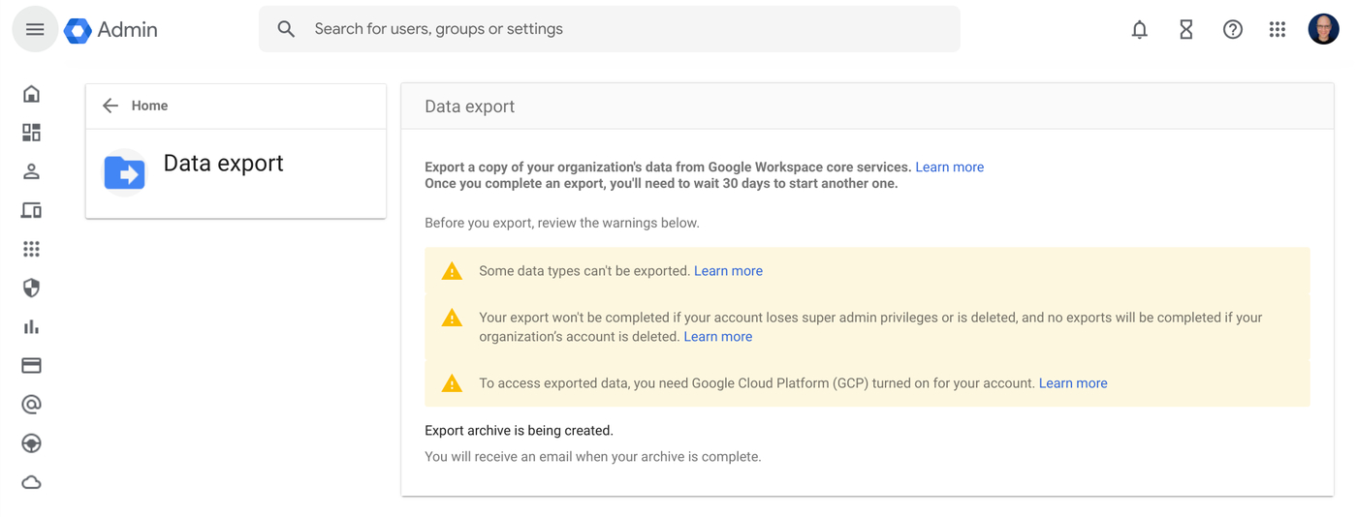Open Rules steering-wheel icon in sidebar

pyautogui.click(x=32, y=442)
